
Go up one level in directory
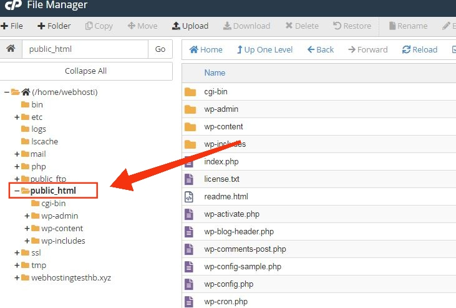point(264,49)
